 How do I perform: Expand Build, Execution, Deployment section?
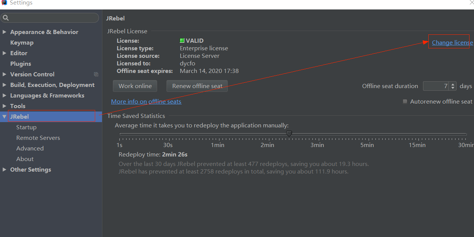pos(5,85)
